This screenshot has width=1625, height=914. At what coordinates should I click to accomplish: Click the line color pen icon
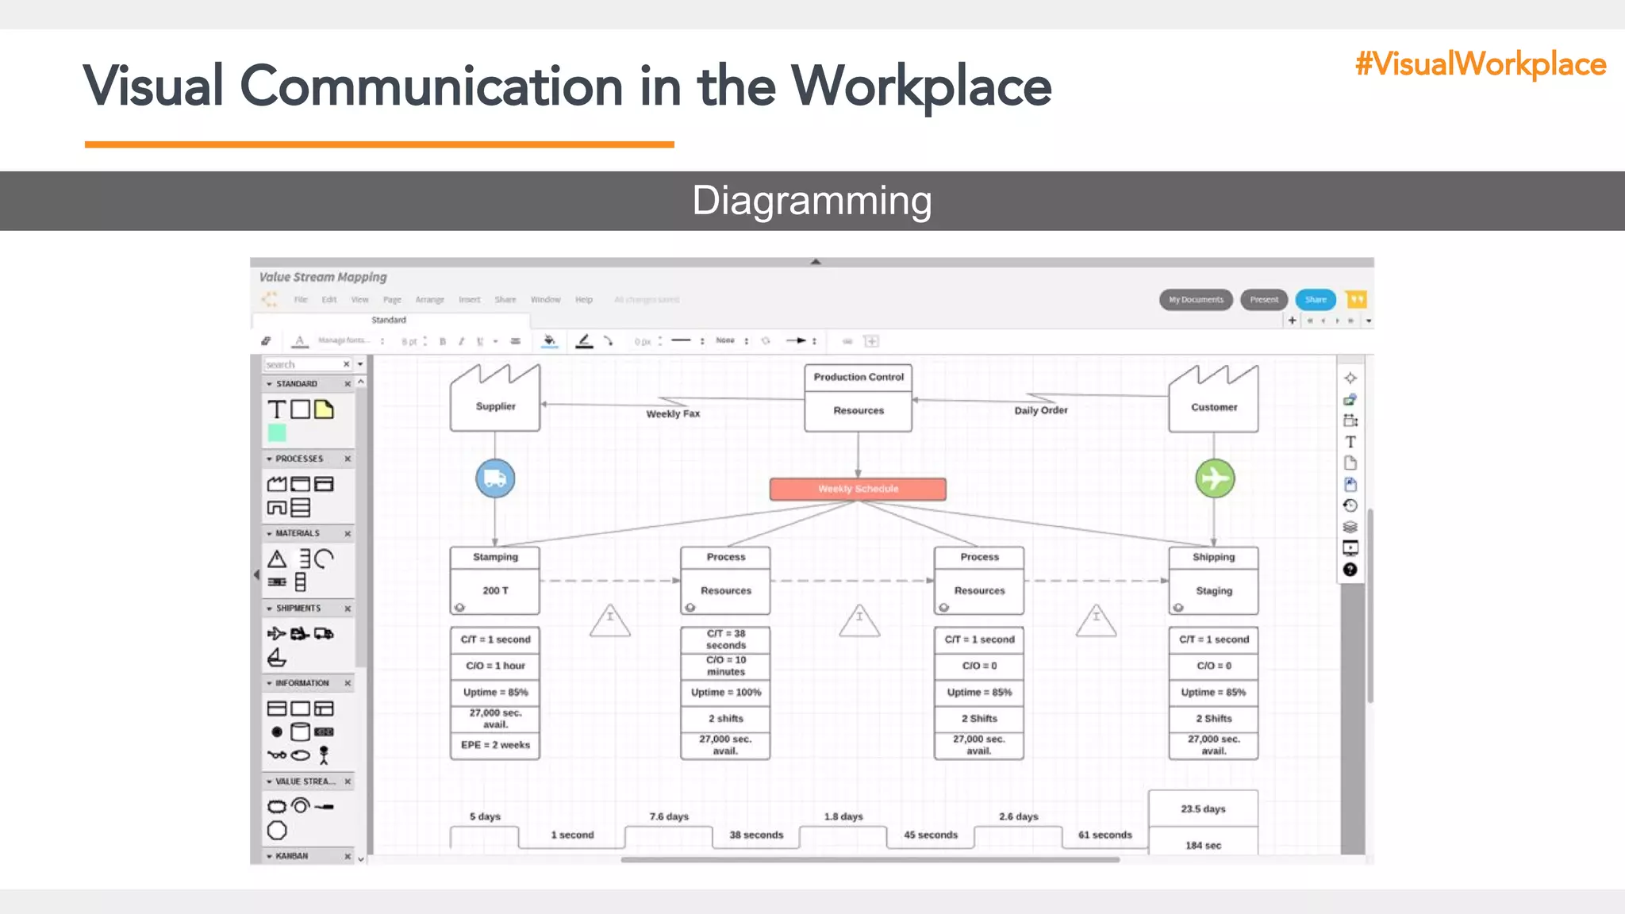click(x=584, y=341)
